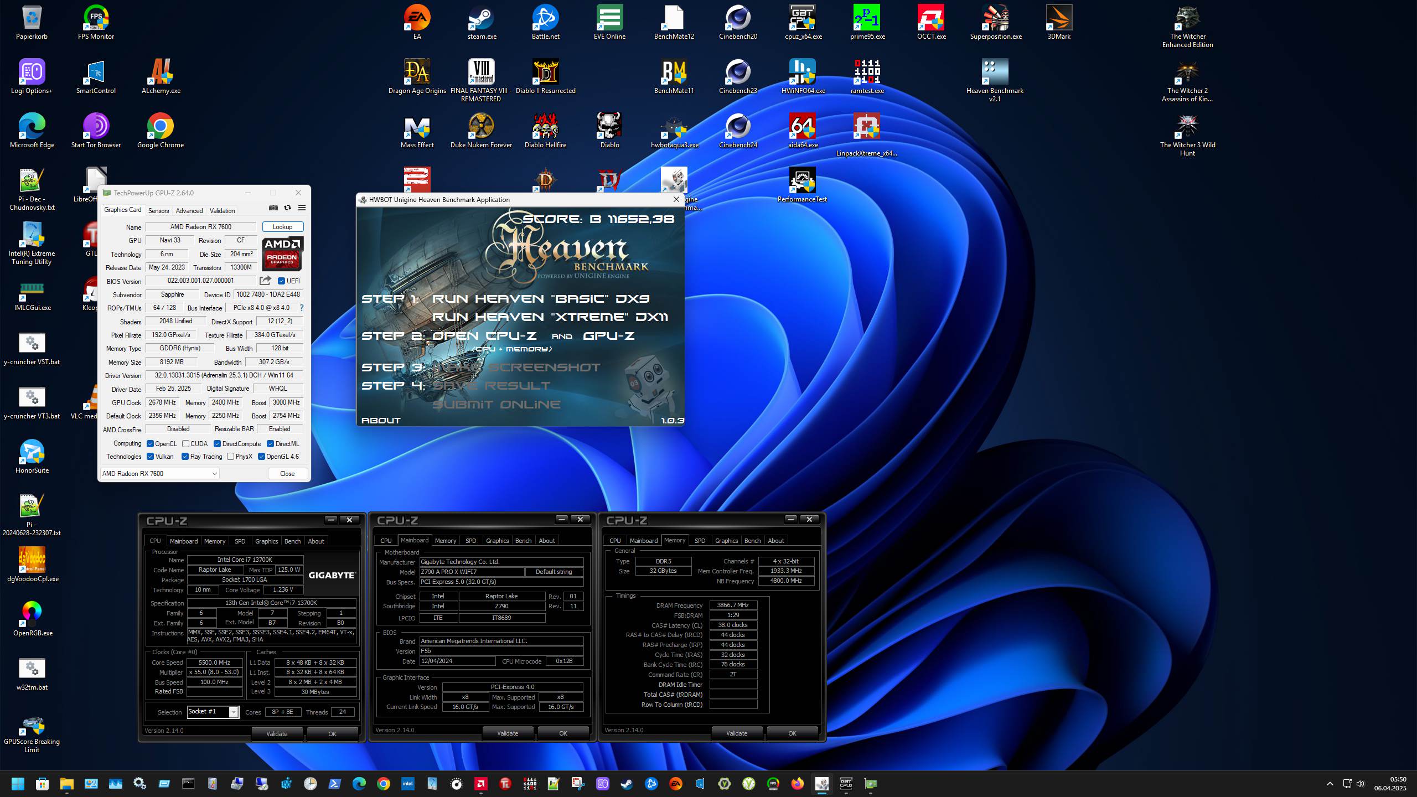Click the volume icon in system tray

1361,784
